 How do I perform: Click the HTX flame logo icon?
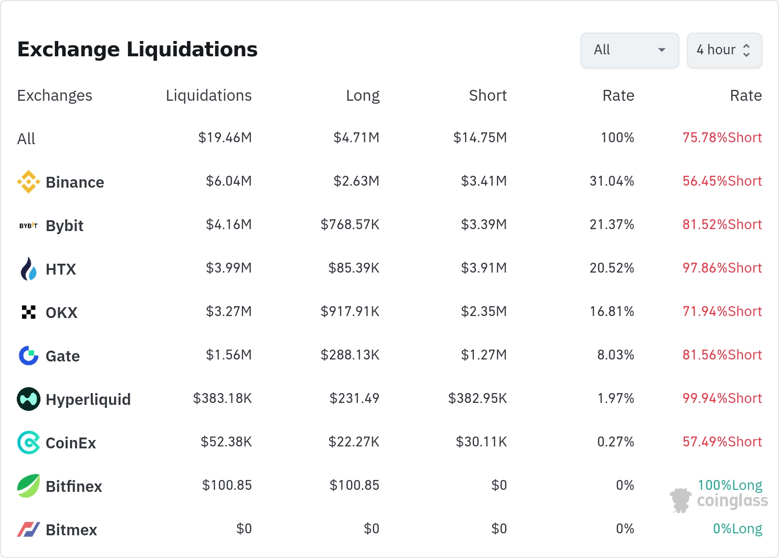click(x=29, y=269)
